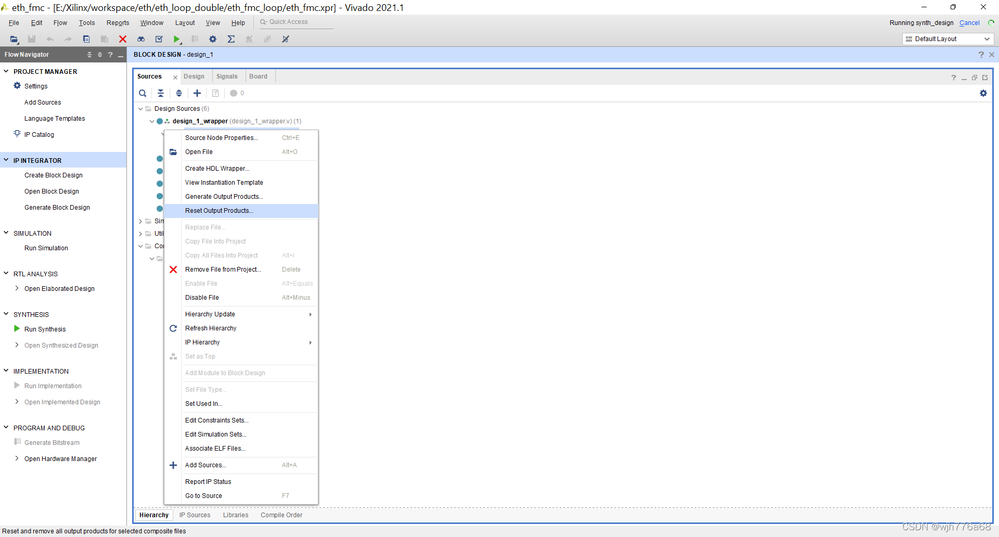
Task: Click the green Run flow arrow icon
Action: [177, 39]
